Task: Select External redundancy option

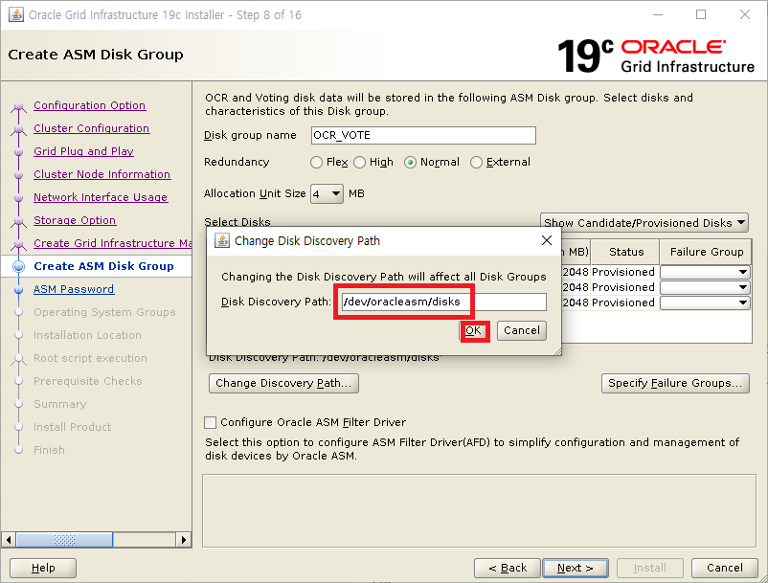Action: (500, 162)
